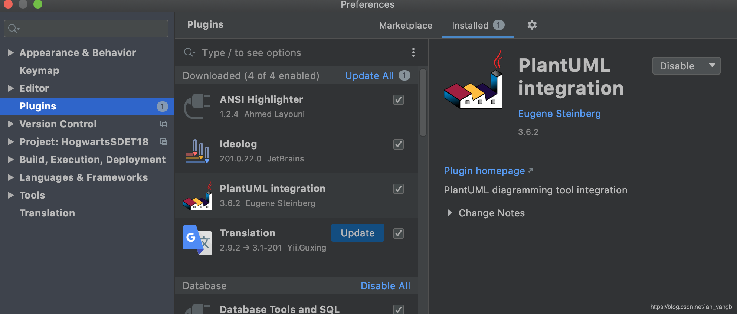Expand Project: HogwartsSDET18 tree node
This screenshot has height=314, width=737.
pos(11,142)
